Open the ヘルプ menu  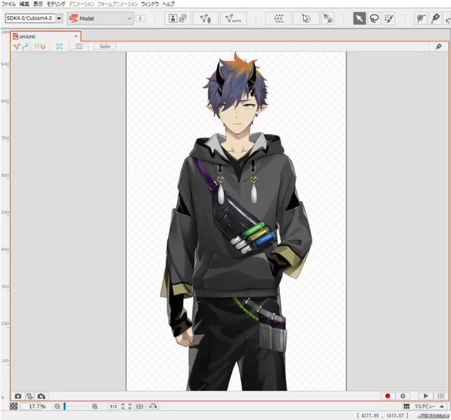coord(168,4)
